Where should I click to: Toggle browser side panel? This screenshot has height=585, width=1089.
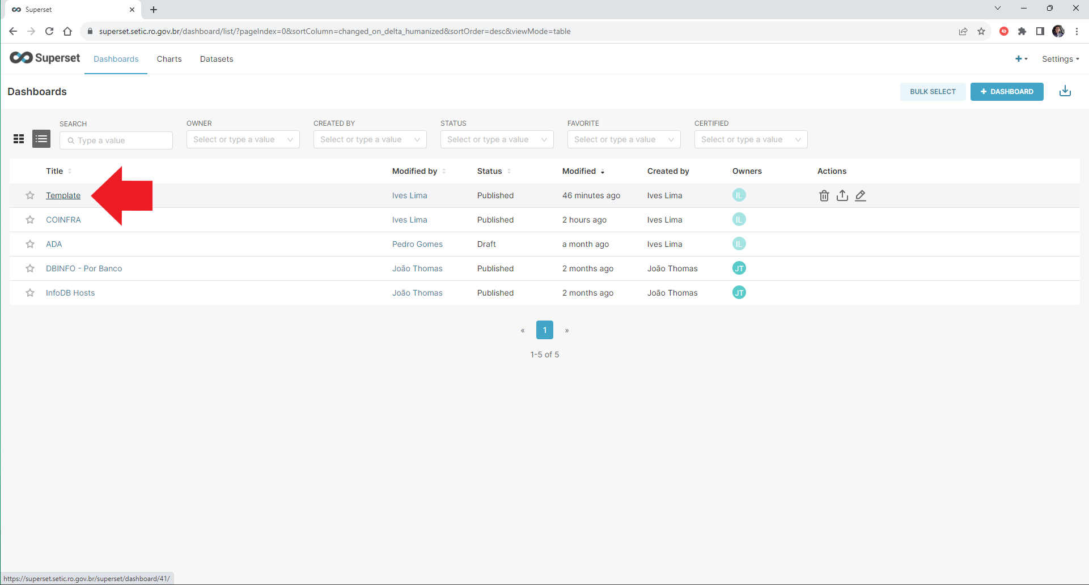(x=1040, y=31)
